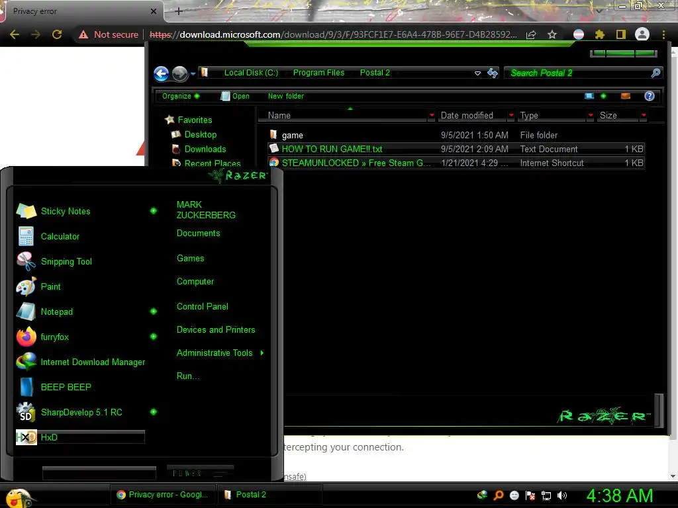Screen dimensions: 678x508
Task: Launch HxD hex editor
Action: 80,437
